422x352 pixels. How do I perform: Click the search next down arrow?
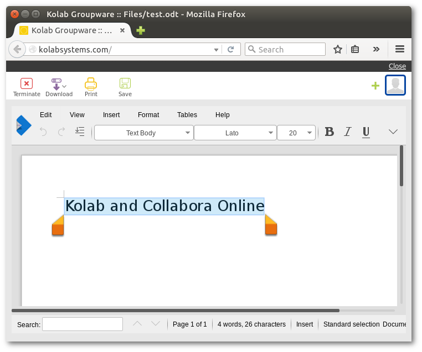coord(156,323)
